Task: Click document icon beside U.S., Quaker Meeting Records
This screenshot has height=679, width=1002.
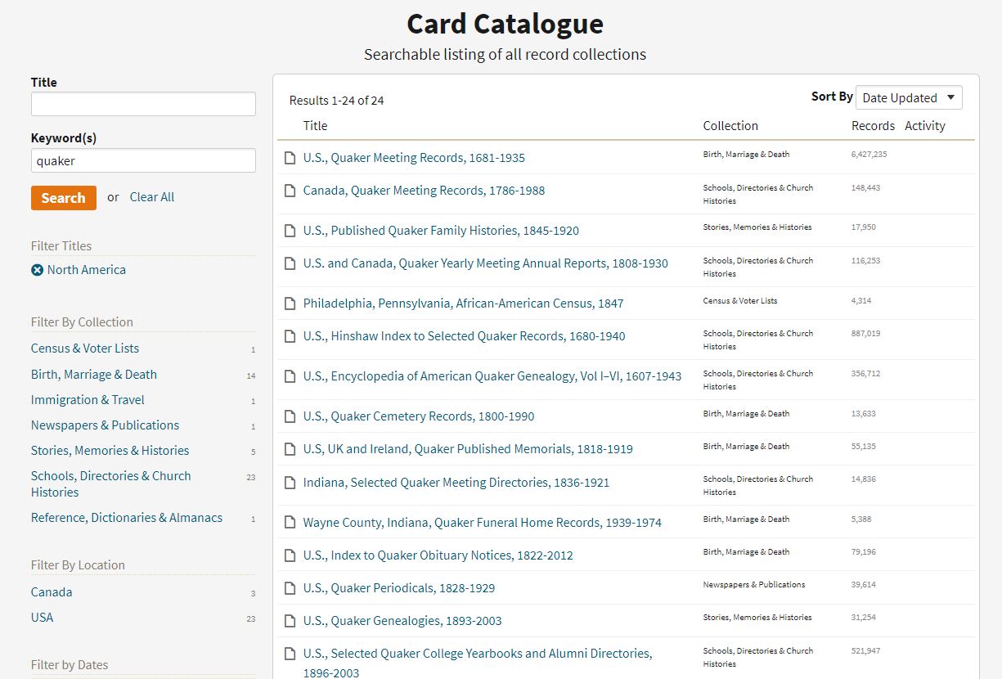Action: point(290,158)
